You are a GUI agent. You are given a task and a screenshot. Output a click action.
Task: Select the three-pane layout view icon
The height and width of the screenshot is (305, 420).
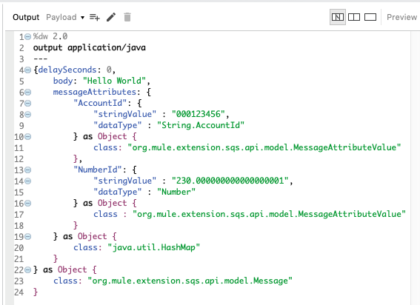(338, 17)
